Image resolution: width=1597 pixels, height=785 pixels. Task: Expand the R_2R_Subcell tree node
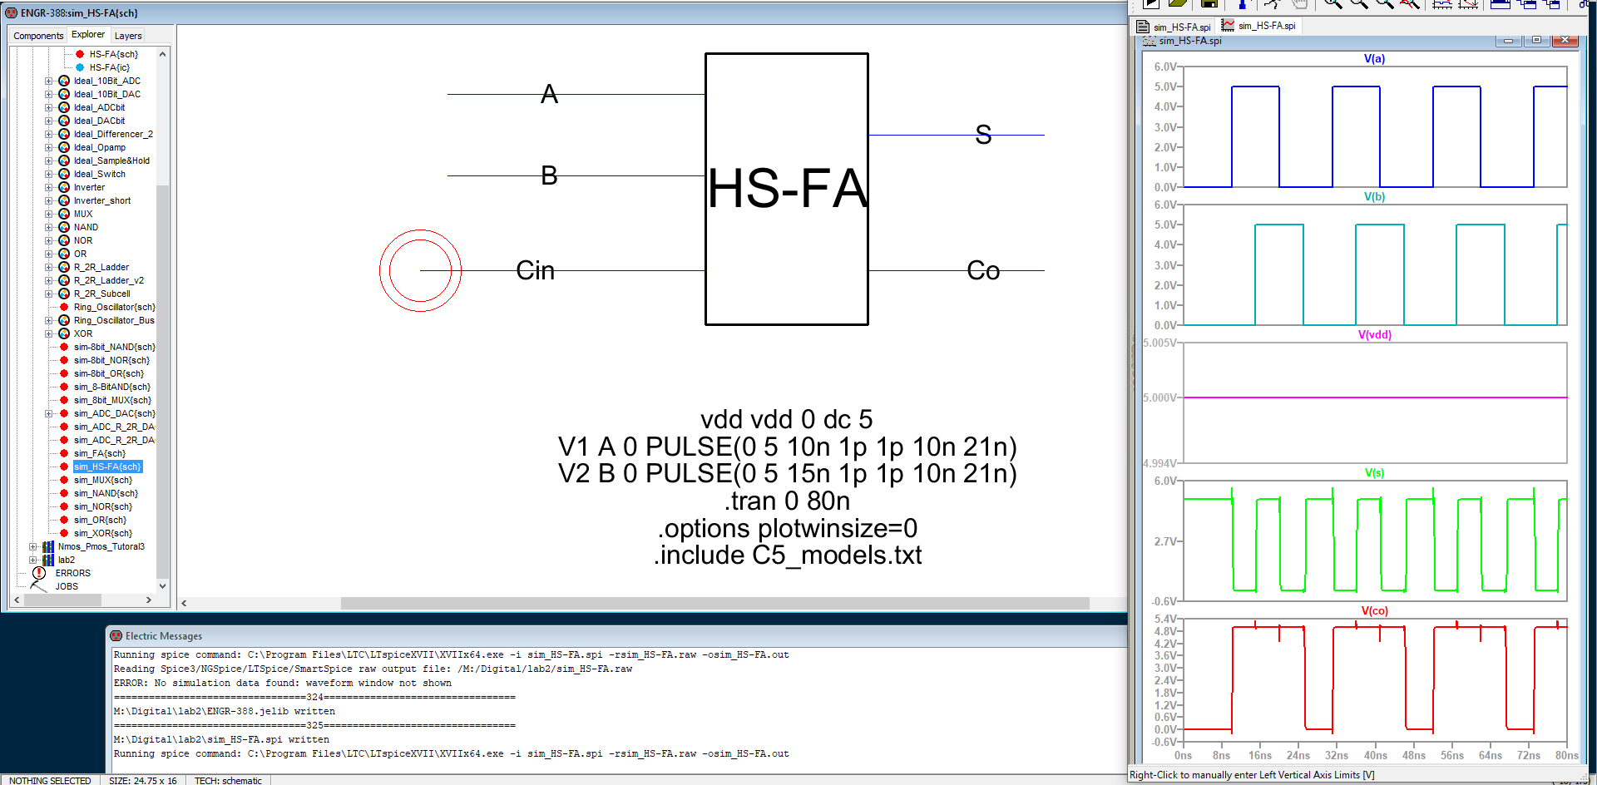(x=48, y=294)
